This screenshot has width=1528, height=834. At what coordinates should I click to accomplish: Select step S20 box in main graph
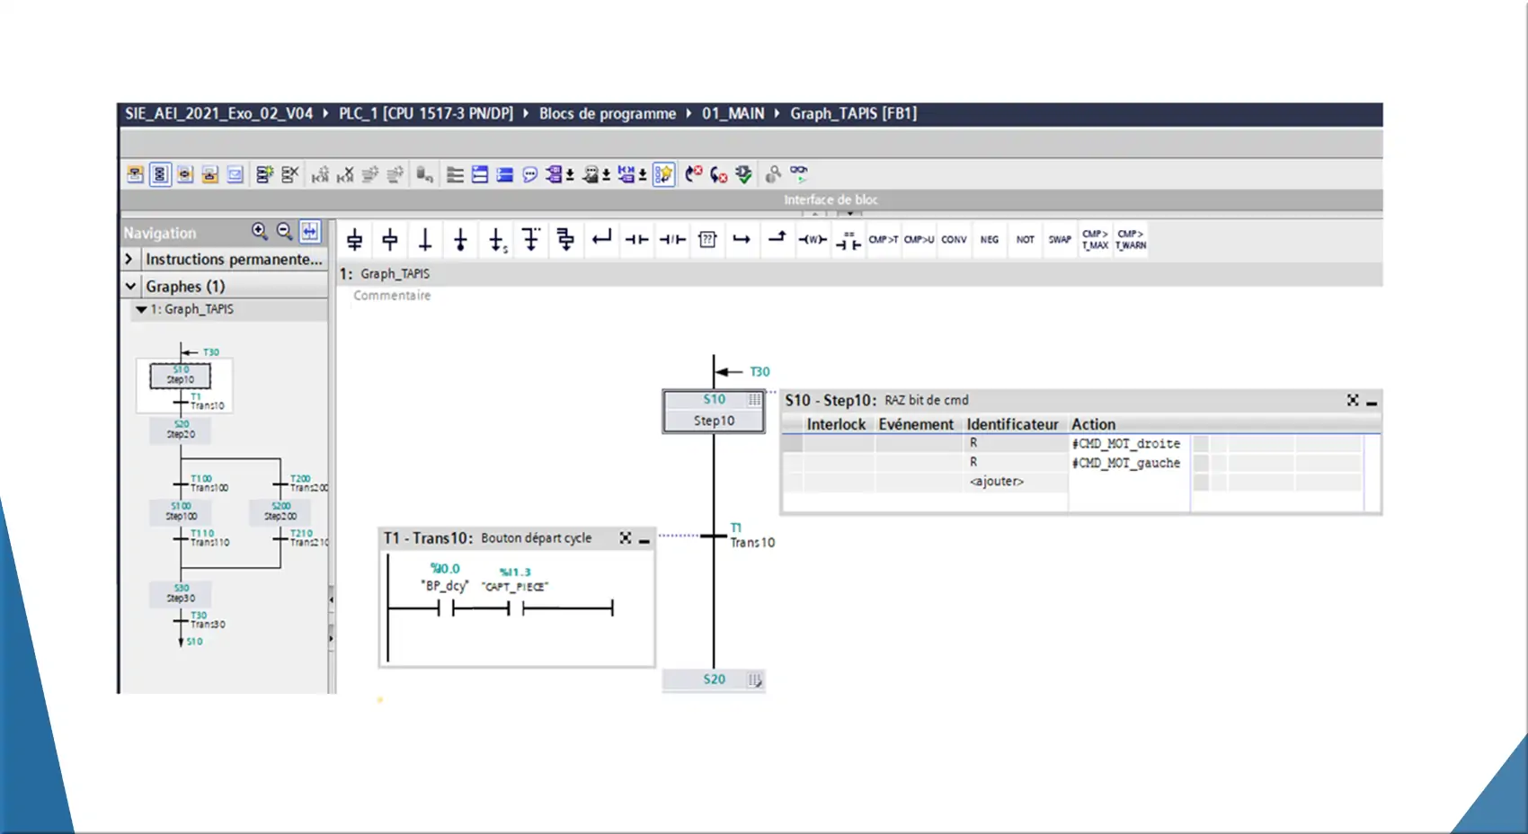pyautogui.click(x=714, y=679)
